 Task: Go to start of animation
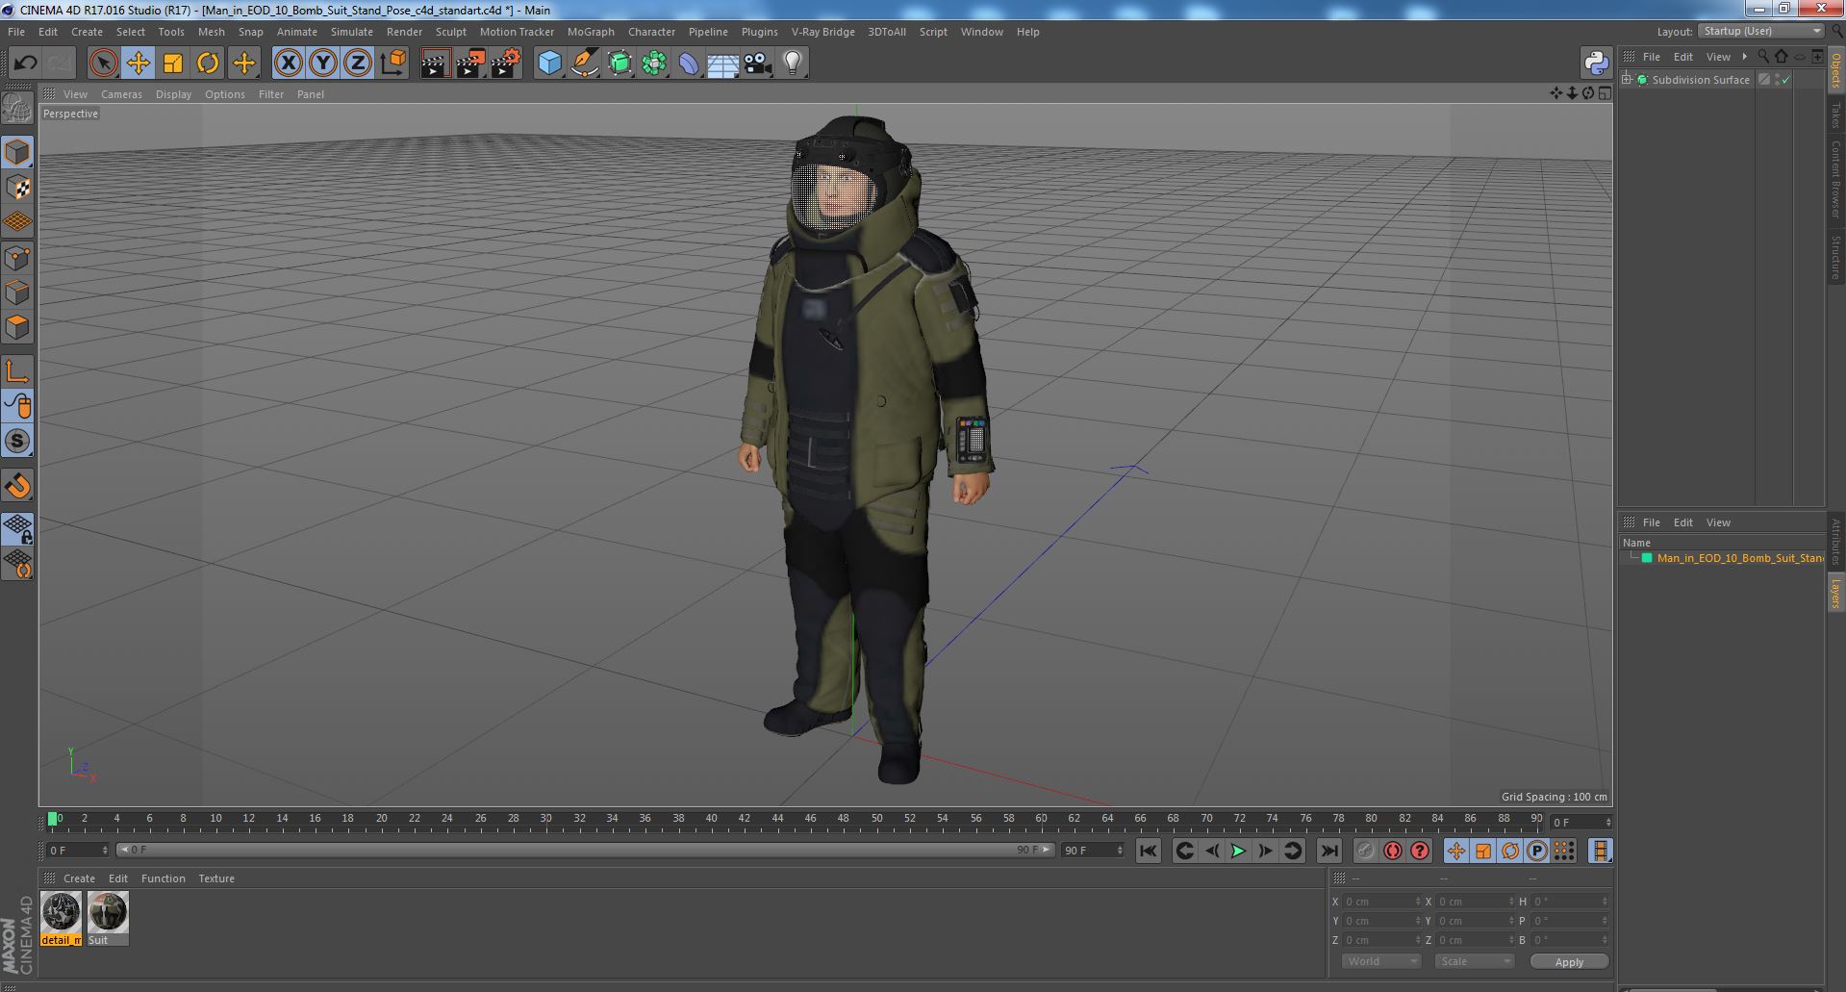pyautogui.click(x=1148, y=851)
